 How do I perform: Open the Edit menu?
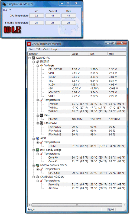tap(38, 49)
